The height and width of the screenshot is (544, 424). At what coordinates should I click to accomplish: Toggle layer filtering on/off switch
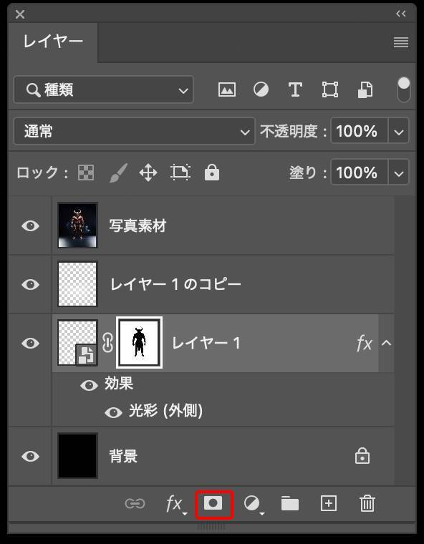(403, 89)
